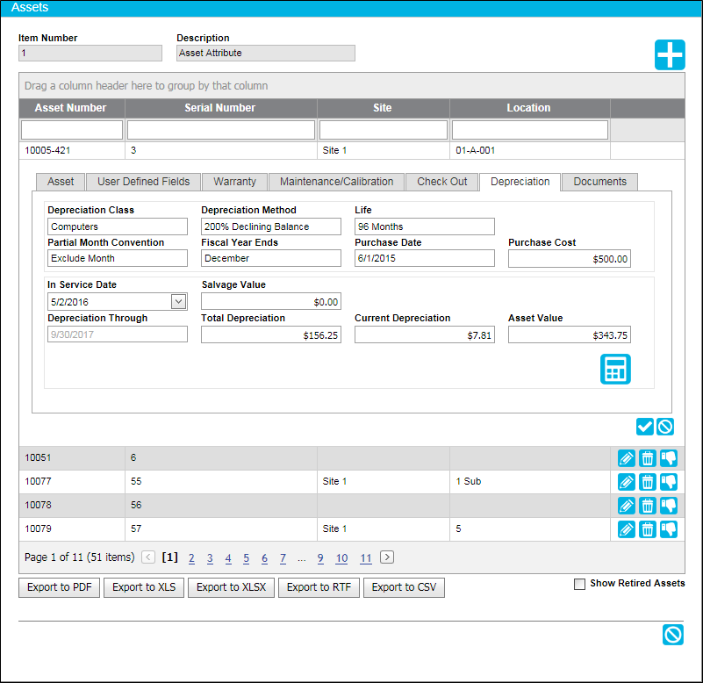Screen dimensions: 703x683
Task: Open the User Defined Fields tab
Action: click(x=143, y=182)
